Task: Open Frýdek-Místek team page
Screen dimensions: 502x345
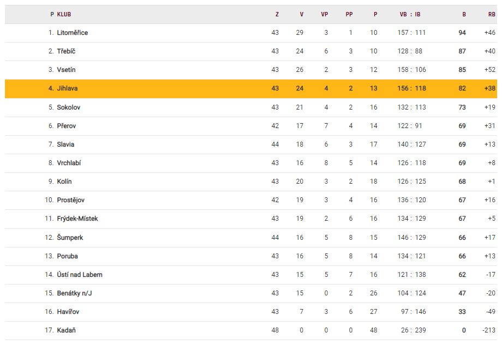Action: (x=77, y=219)
